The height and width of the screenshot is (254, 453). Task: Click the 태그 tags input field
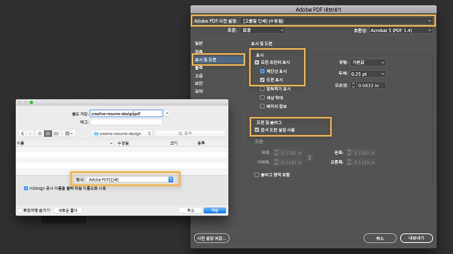(x=126, y=122)
